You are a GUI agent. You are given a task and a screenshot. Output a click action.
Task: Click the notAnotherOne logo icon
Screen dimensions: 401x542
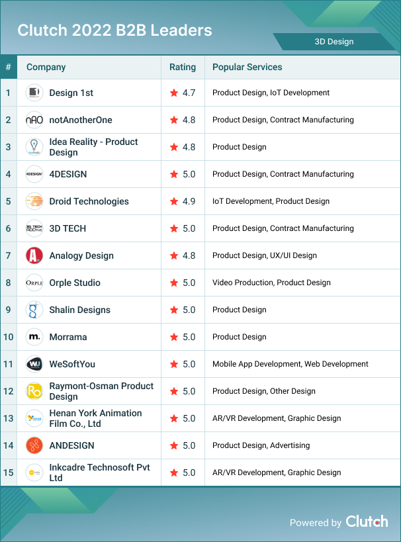tap(34, 120)
